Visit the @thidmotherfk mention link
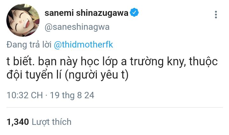The height and width of the screenshot is (135, 229). click(x=83, y=45)
